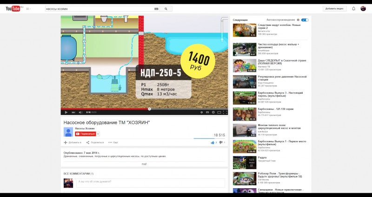The height and width of the screenshot is (197, 372).
Task: Open 'Чистка колодца' video title
Action: tap(278, 45)
